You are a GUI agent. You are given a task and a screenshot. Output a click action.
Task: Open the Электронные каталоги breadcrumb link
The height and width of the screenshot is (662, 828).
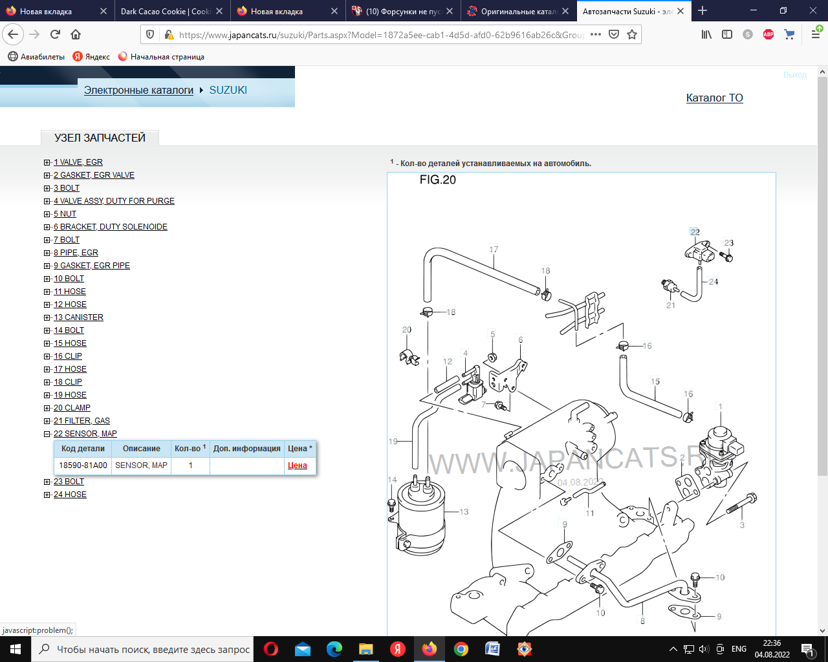click(138, 90)
